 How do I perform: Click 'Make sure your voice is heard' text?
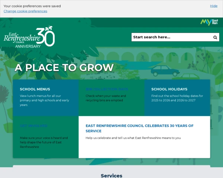tap(44, 142)
